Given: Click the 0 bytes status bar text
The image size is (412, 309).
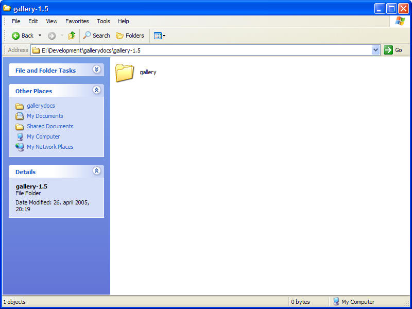Looking at the screenshot, I should click(300, 302).
